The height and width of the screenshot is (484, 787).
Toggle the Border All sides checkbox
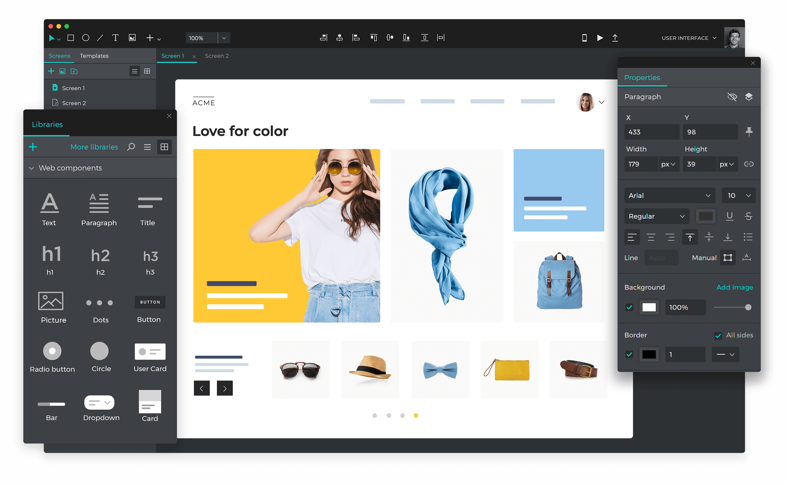tap(718, 336)
